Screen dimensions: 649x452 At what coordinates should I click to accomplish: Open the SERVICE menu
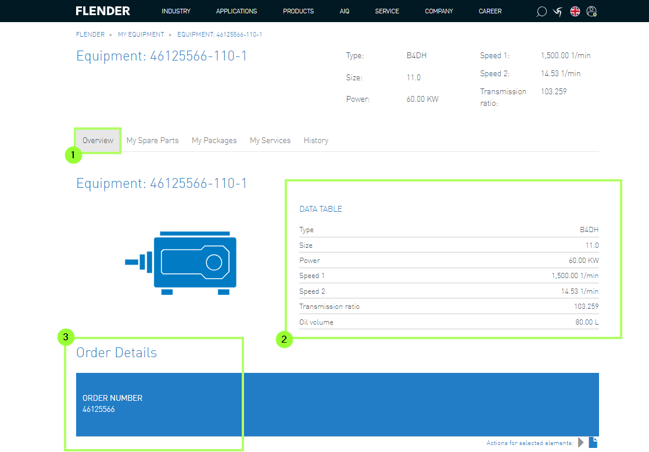pos(387,11)
